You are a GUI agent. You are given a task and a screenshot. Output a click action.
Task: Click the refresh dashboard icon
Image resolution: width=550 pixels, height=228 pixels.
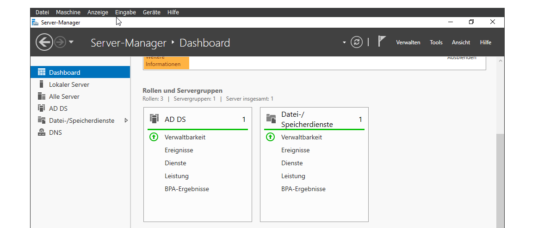(357, 42)
